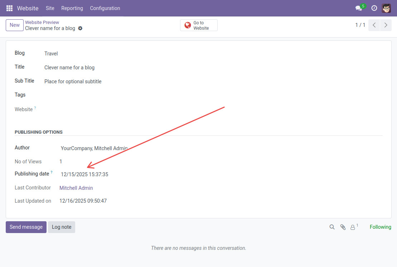Open the conversations chat icon with badge
Image resolution: width=397 pixels, height=267 pixels.
[x=359, y=8]
